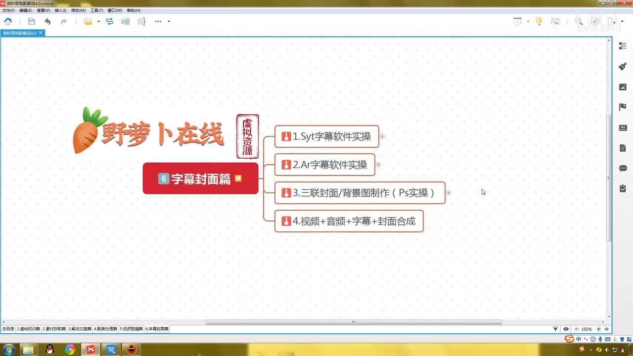Open the Windows Start button
The image size is (633, 356).
[8, 350]
